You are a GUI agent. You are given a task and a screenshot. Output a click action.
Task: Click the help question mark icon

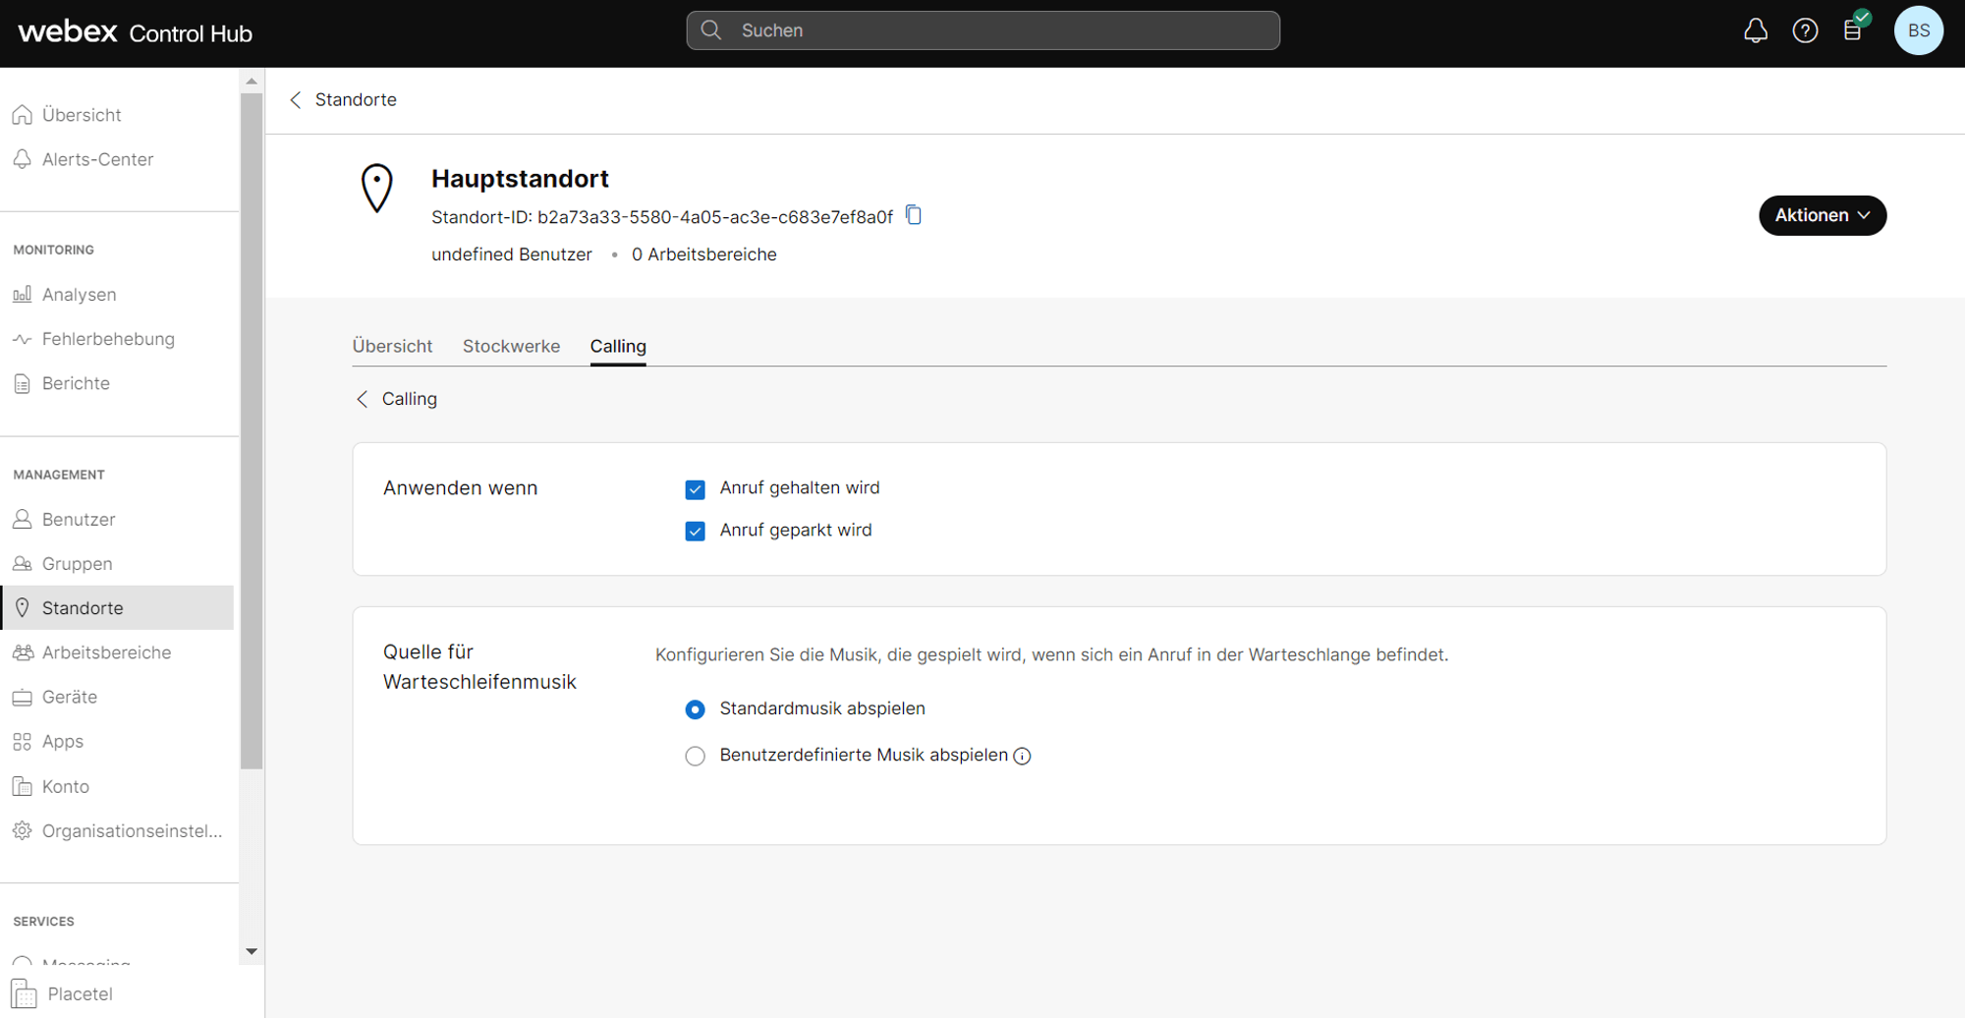click(x=1804, y=30)
